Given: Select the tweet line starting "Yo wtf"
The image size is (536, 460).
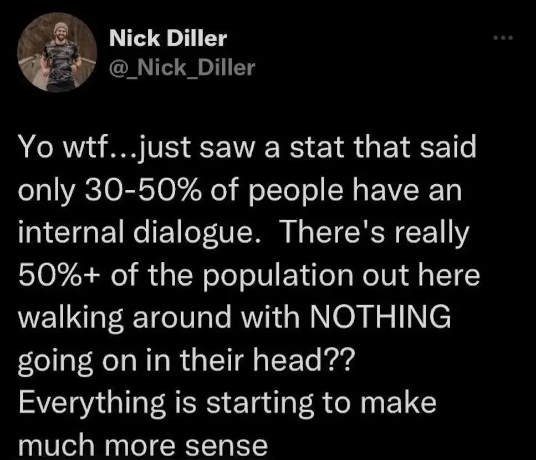Looking at the screenshot, I should coord(247,148).
